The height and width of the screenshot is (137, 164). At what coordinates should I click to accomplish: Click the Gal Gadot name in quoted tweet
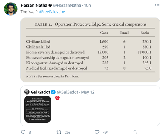pyautogui.click(x=40, y=92)
